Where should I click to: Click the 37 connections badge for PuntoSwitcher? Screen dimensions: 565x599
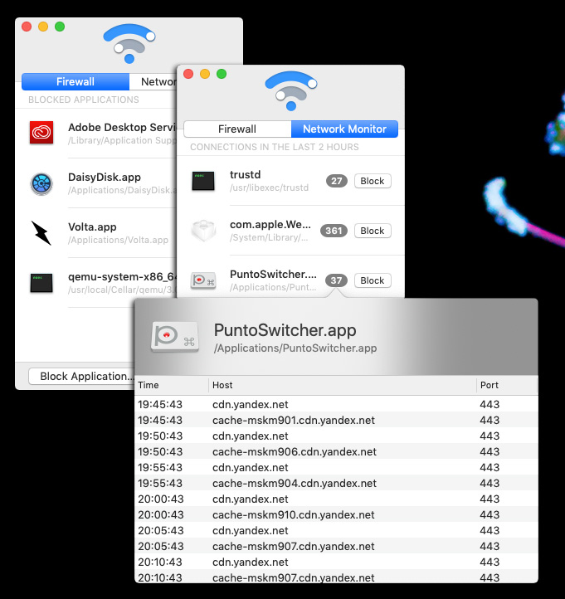(x=336, y=280)
